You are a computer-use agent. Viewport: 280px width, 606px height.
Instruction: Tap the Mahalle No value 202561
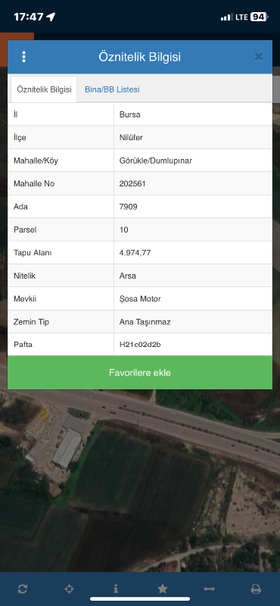pyautogui.click(x=132, y=184)
